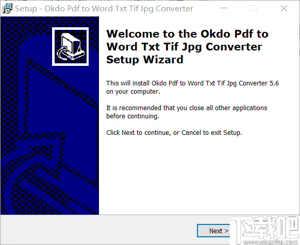The image size is (300, 245).
Task: Click the Next > button
Action: 214,231
